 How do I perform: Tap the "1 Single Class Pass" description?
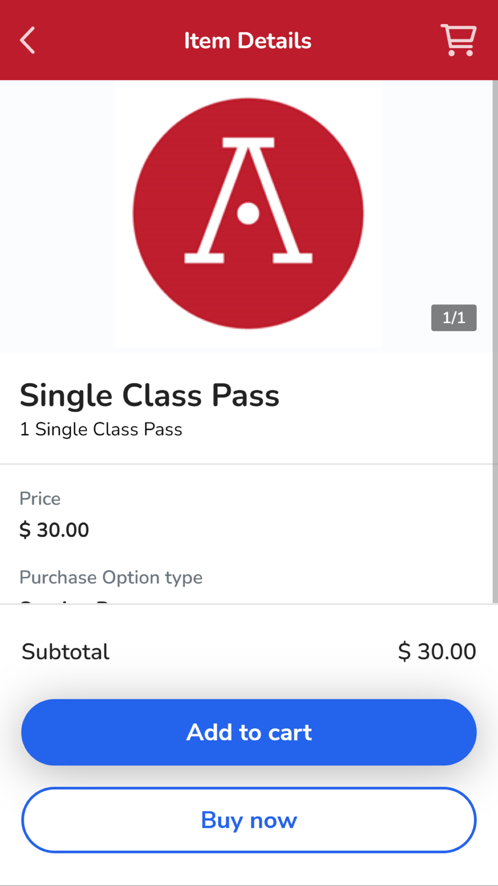(x=101, y=430)
